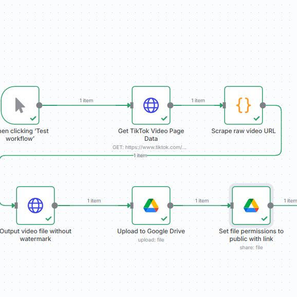Click the 'upload: file' subtitle
Image resolution: width=297 pixels, height=297 pixels.
tap(151, 240)
